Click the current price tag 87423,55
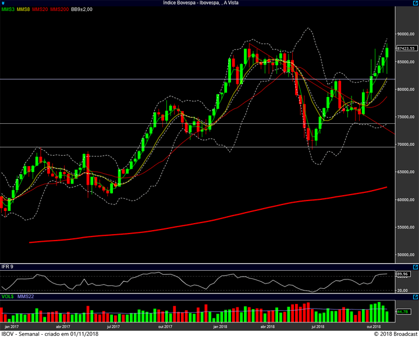This screenshot has width=419, height=337. coord(405,48)
